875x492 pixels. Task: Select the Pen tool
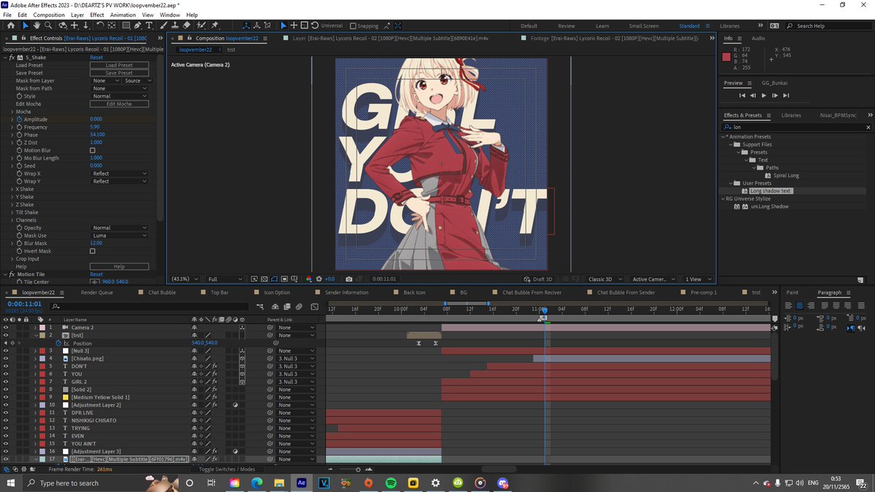138,26
